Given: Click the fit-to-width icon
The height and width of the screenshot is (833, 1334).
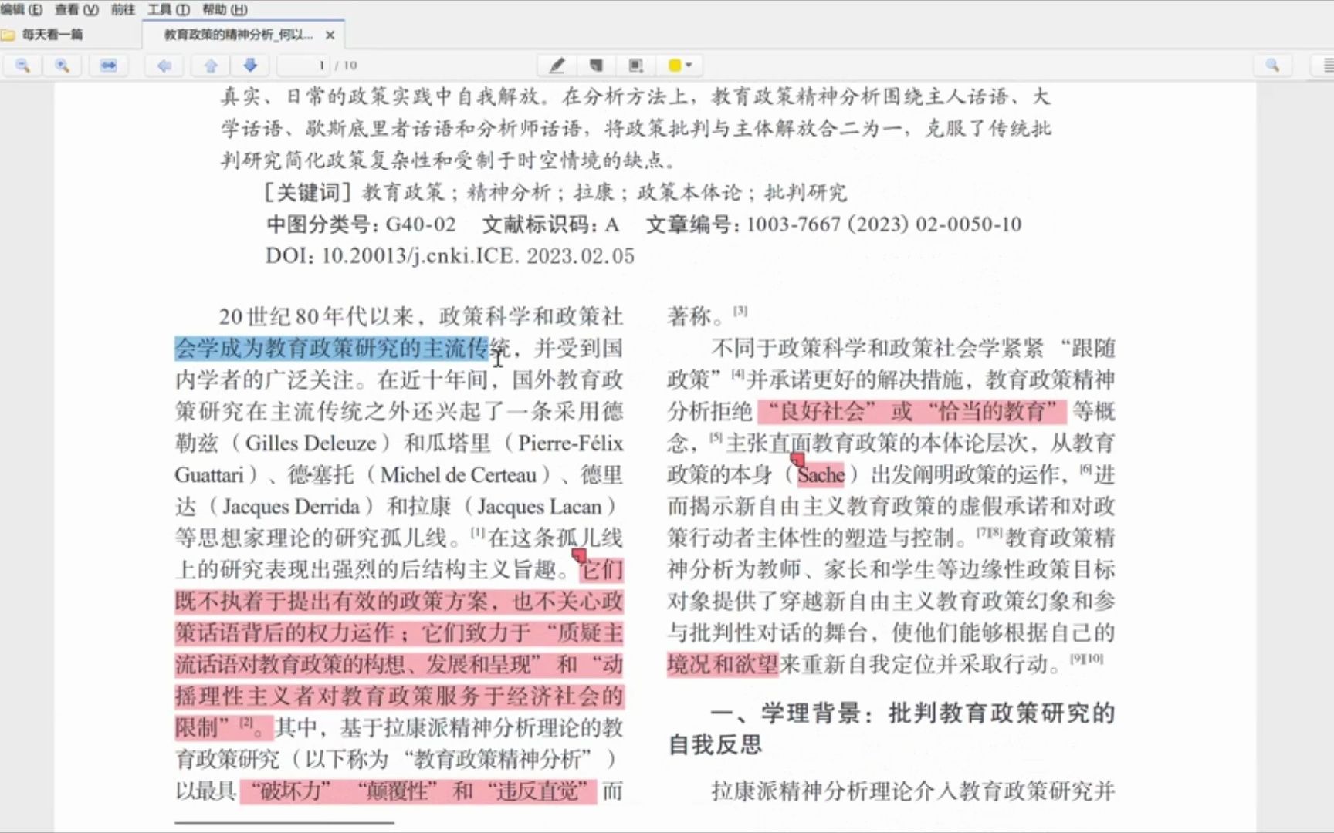Looking at the screenshot, I should (x=108, y=66).
